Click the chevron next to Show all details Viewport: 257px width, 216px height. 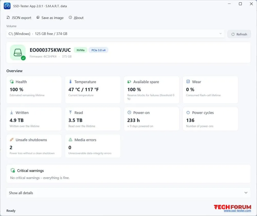pyautogui.click(x=246, y=193)
